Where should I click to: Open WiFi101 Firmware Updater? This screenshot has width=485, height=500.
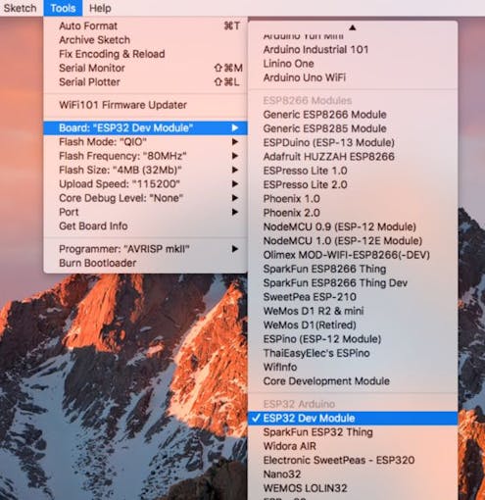pos(145,105)
